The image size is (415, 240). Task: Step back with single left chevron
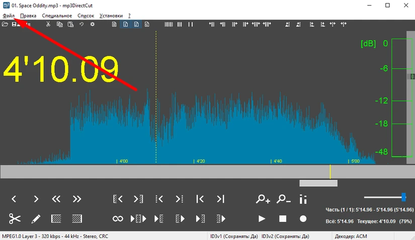(x=14, y=199)
